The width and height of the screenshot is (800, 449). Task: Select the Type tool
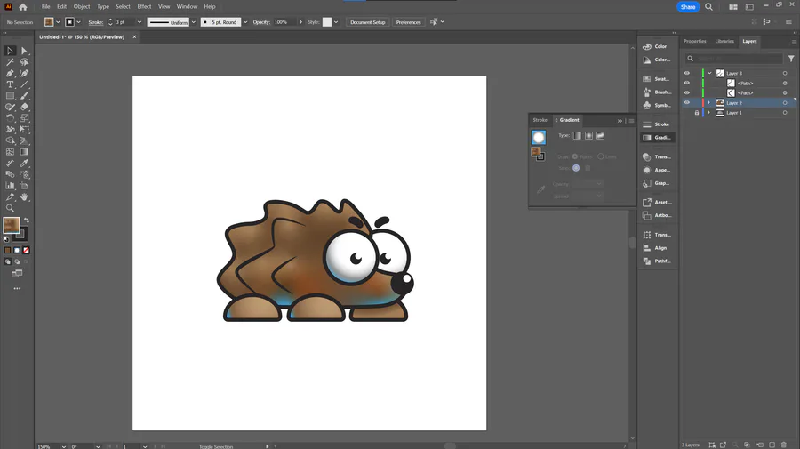[x=10, y=84]
